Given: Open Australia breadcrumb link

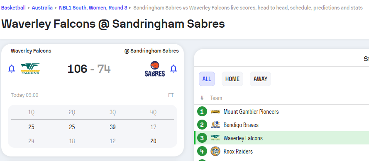Looking at the screenshot, I should 42,8.
